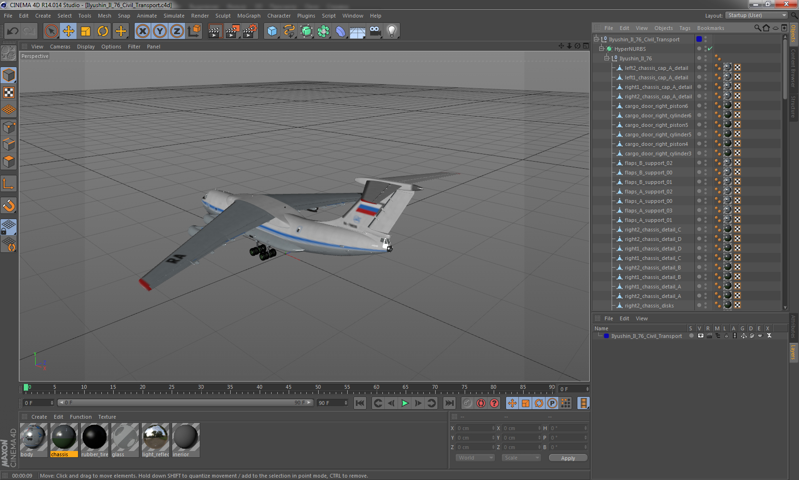Screen dimensions: 799x480
Task: Collapse the HyperNURBS tree node
Action: click(601, 48)
